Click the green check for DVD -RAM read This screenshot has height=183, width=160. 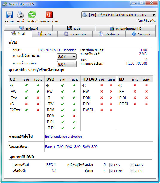click(x=63, y=110)
